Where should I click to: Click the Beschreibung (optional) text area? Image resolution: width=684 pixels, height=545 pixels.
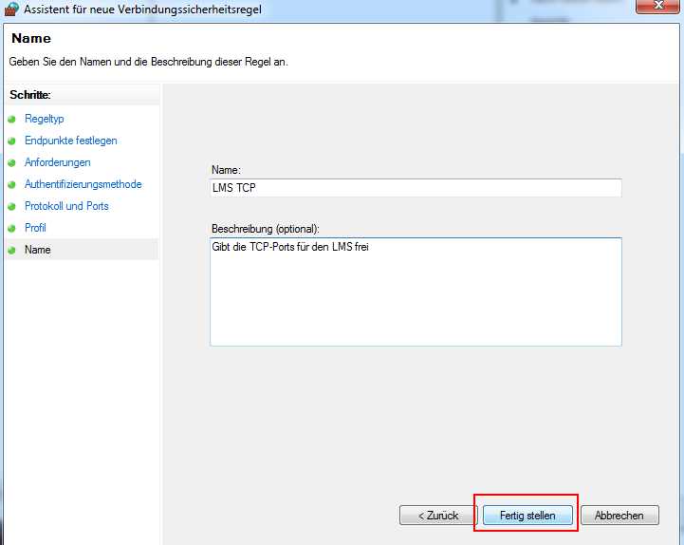416,291
